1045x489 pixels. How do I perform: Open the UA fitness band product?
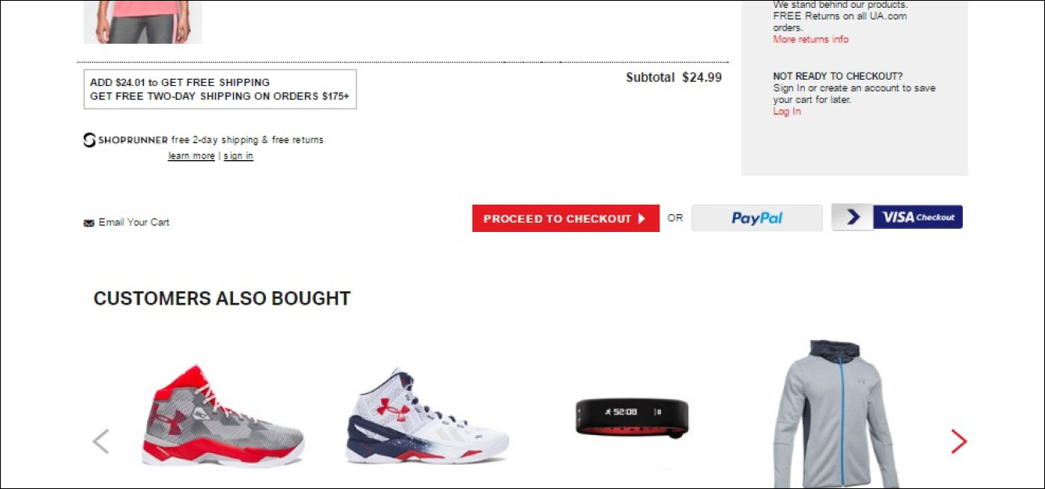click(632, 419)
